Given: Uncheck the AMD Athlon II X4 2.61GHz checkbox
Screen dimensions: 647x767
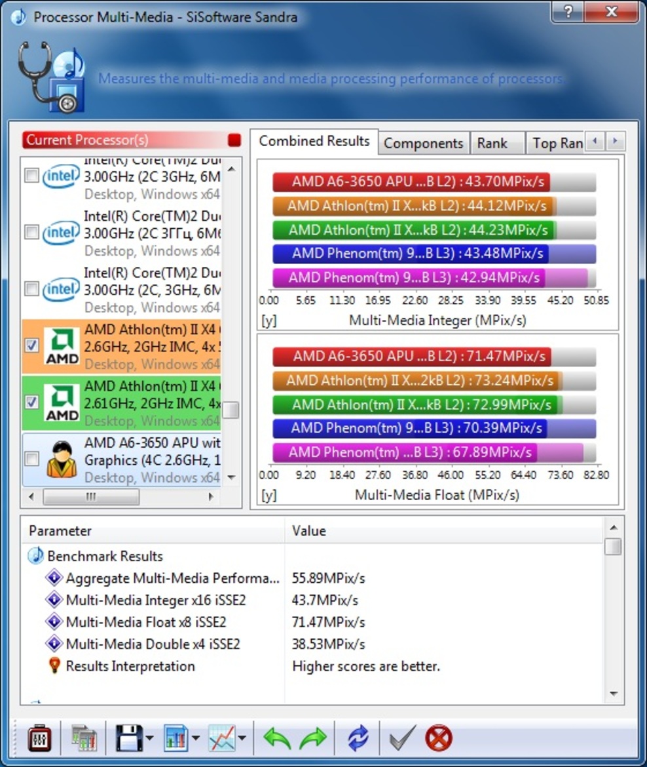Looking at the screenshot, I should pos(32,402).
